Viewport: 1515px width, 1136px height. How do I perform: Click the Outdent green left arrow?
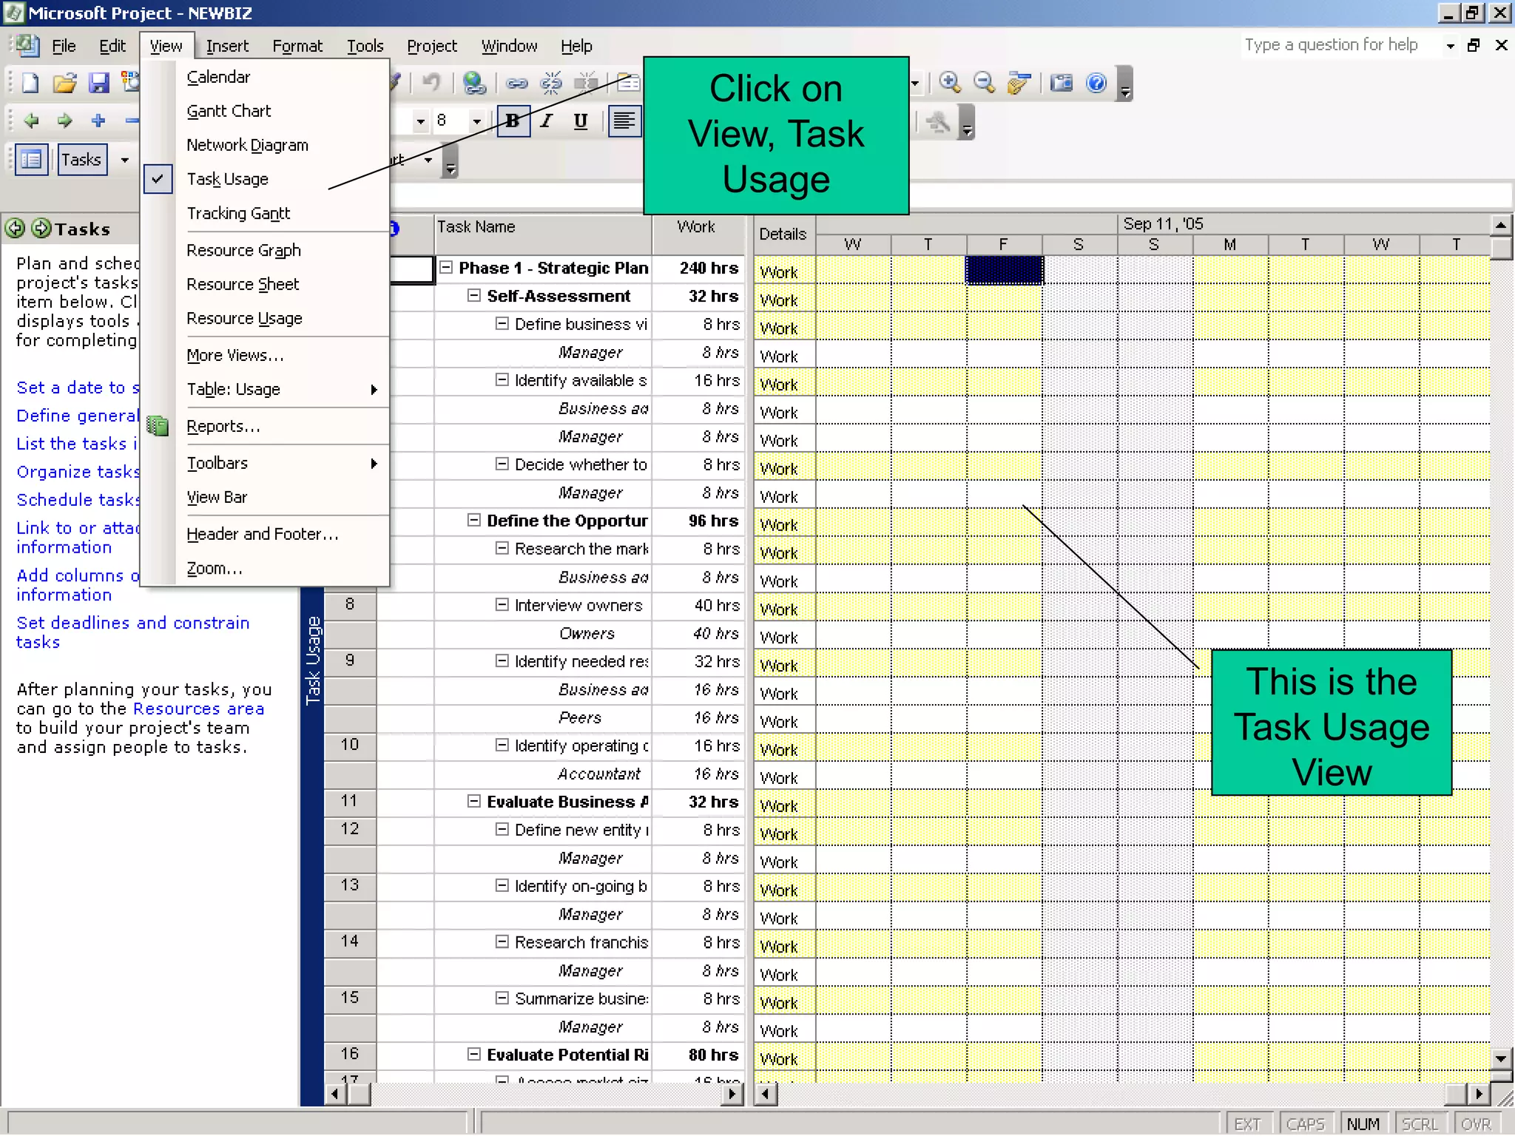(x=31, y=120)
